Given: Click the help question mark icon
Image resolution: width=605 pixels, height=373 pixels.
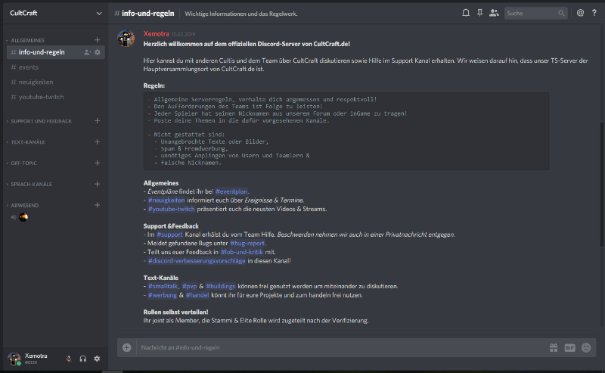Looking at the screenshot, I should 594,13.
